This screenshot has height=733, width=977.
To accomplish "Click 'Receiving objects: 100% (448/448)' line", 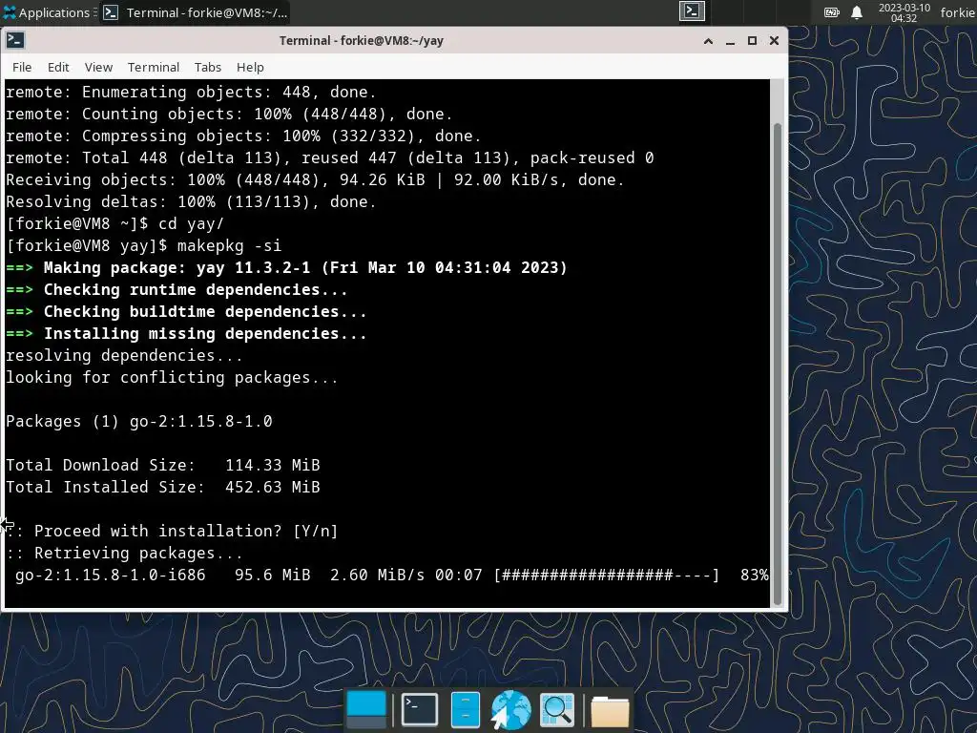I will click(x=315, y=179).
